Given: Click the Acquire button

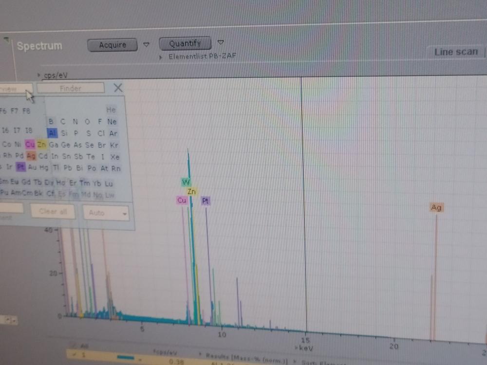Looking at the screenshot, I should (x=112, y=45).
